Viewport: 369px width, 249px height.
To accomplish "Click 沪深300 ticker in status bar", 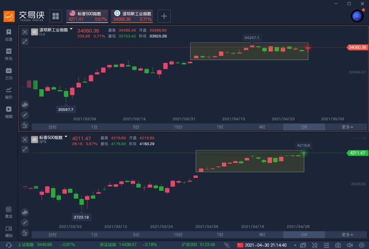I will point(198,245).
